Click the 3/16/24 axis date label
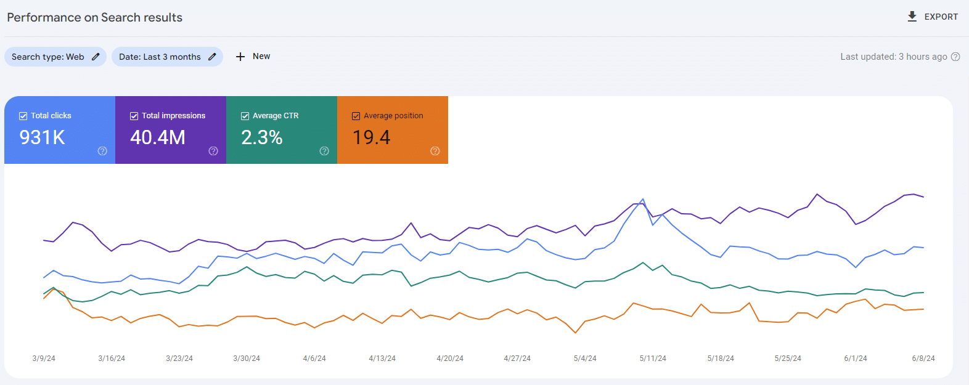This screenshot has height=385, width=969. [x=112, y=359]
